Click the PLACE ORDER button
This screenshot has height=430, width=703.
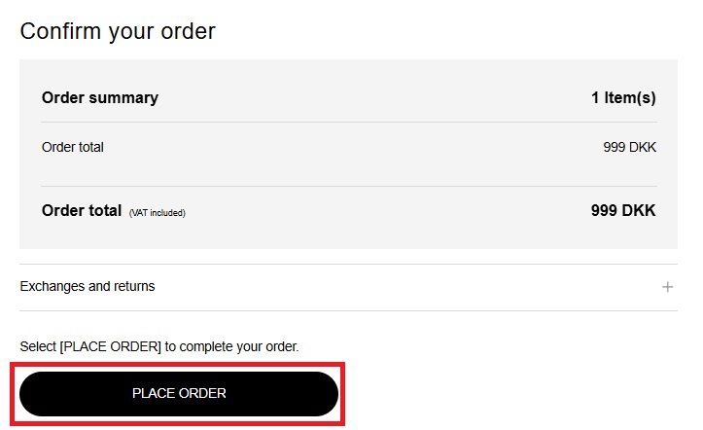(x=179, y=394)
